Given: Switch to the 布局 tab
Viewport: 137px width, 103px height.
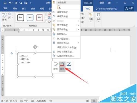Looking at the screenshot, I should 42,8.
